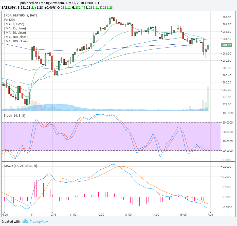
Task: Click the Aug label on time axis
Action: (x=210, y=215)
